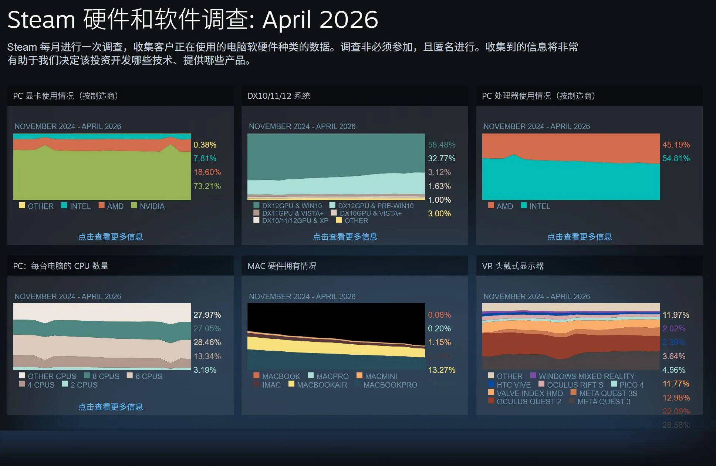Click the META QUEST 3S legend swatch
Screen dimensions: 716x466
point(574,392)
